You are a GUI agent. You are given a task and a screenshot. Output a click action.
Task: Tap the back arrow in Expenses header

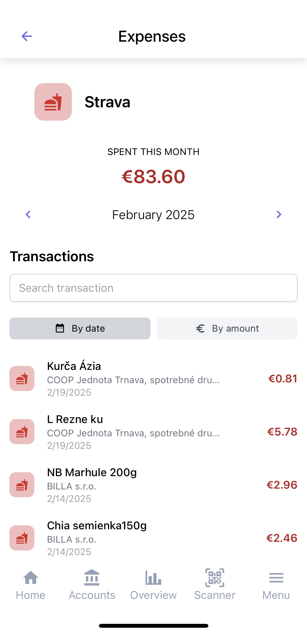27,36
